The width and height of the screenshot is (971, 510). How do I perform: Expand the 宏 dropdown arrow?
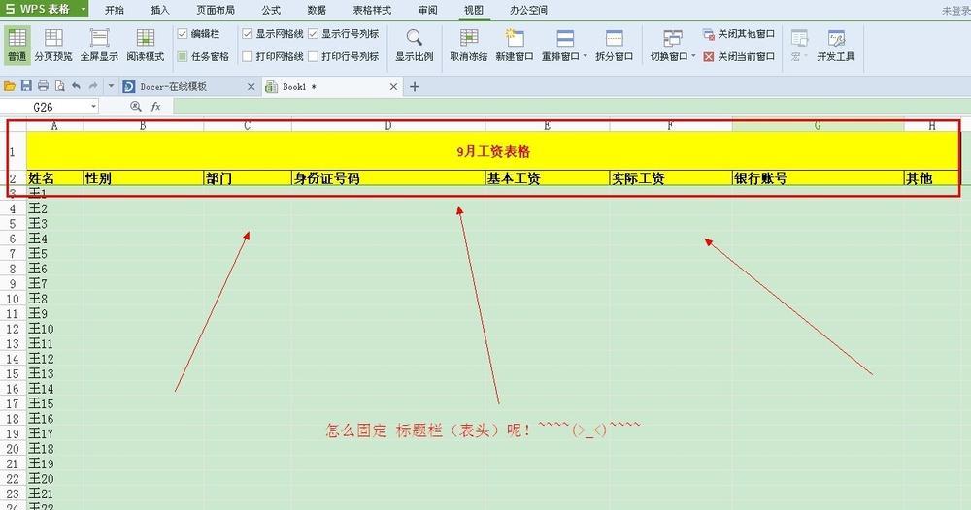(x=806, y=57)
